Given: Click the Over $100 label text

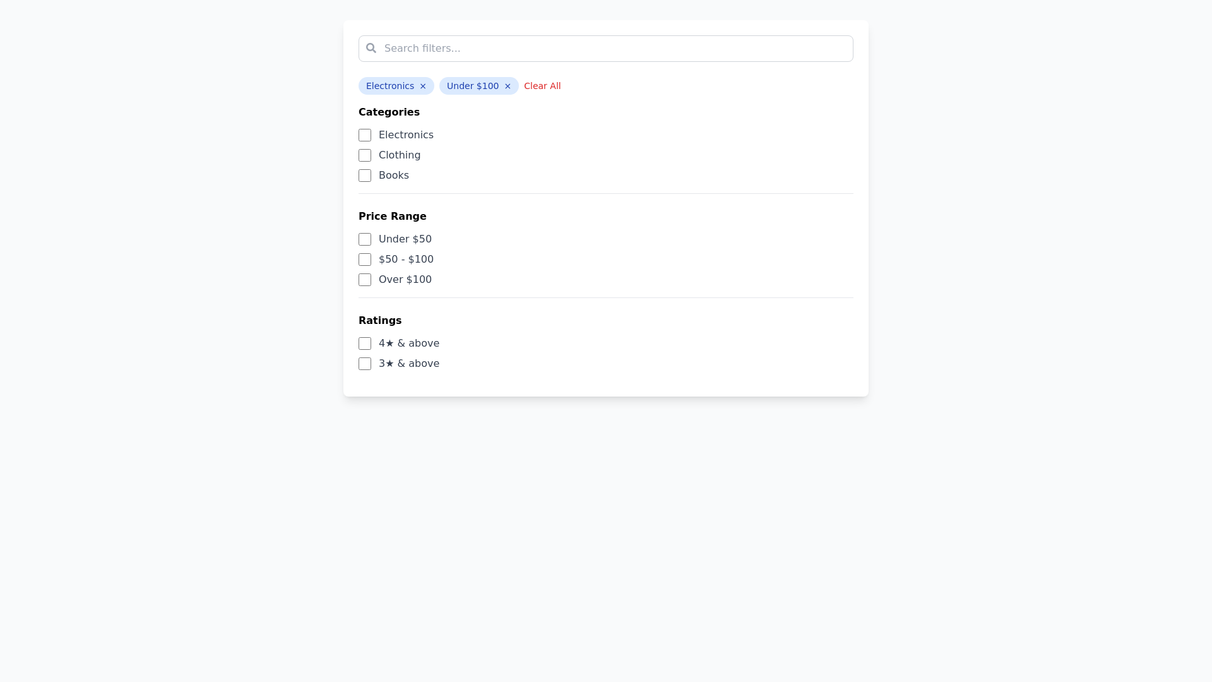Looking at the screenshot, I should pos(405,279).
